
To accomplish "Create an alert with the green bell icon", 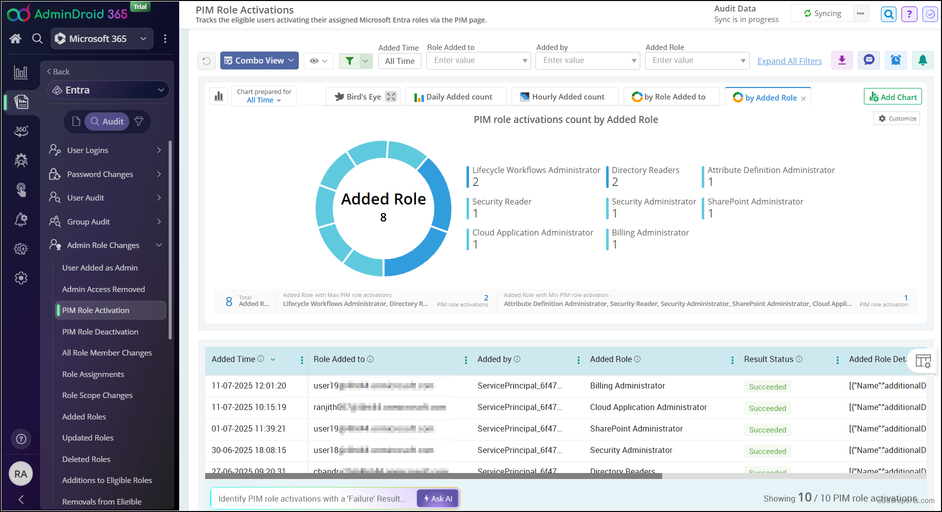I will (922, 60).
